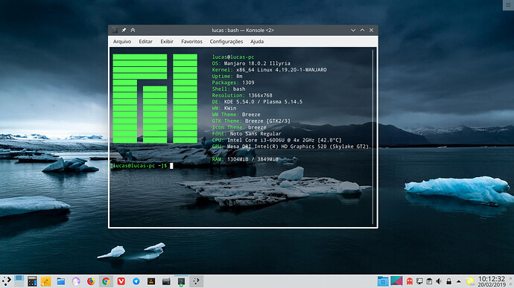Open the Editar menu
The image size is (514, 288).
click(145, 42)
